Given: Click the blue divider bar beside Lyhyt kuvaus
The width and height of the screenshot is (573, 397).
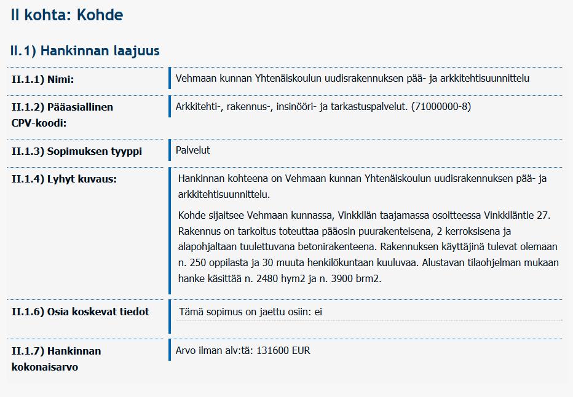Looking at the screenshot, I should (170, 231).
